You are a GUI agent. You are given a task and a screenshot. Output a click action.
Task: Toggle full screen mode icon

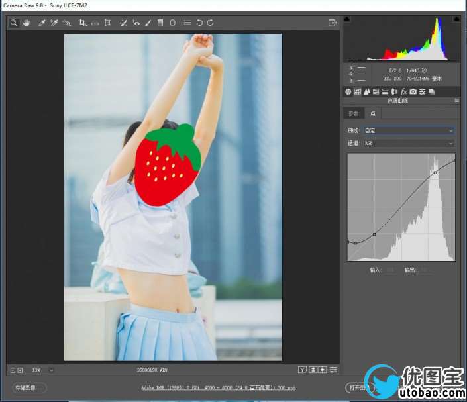pyautogui.click(x=333, y=23)
